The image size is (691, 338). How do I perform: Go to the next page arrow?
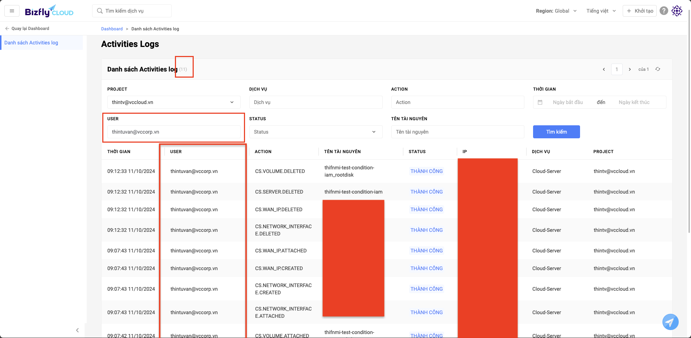tap(630, 69)
